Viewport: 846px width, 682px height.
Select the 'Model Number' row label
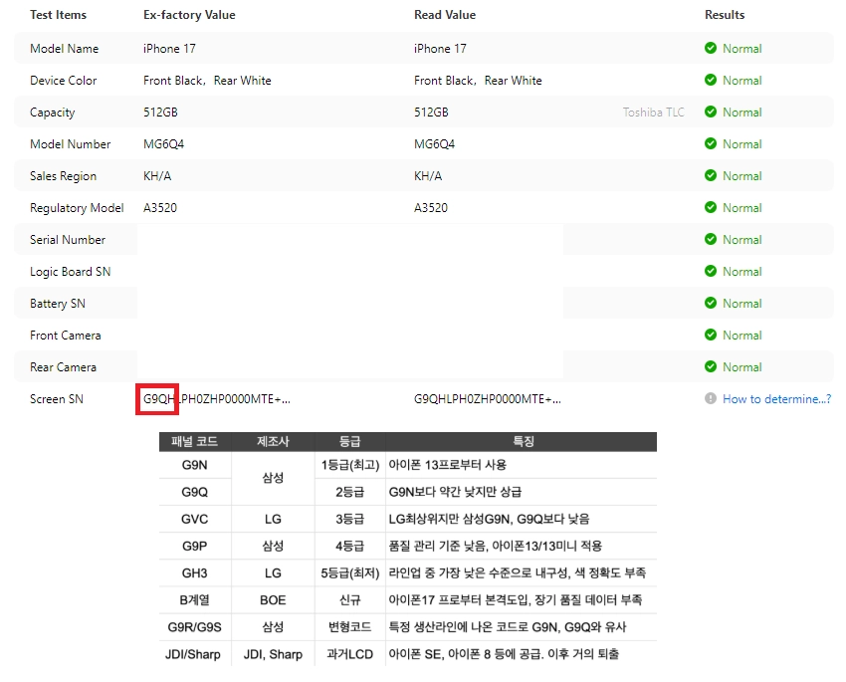[x=70, y=144]
